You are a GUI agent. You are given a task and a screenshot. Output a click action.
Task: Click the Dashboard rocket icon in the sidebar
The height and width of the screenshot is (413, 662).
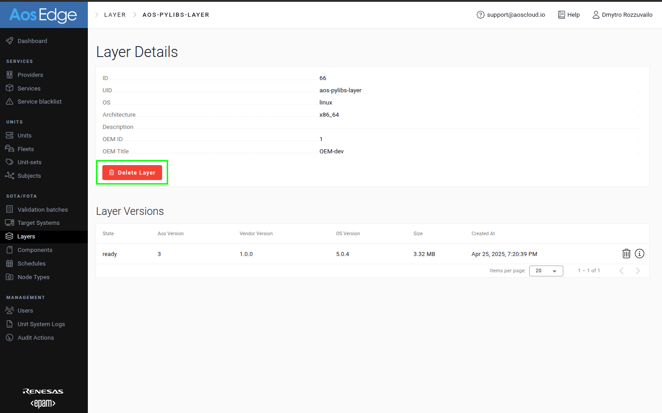[10, 41]
